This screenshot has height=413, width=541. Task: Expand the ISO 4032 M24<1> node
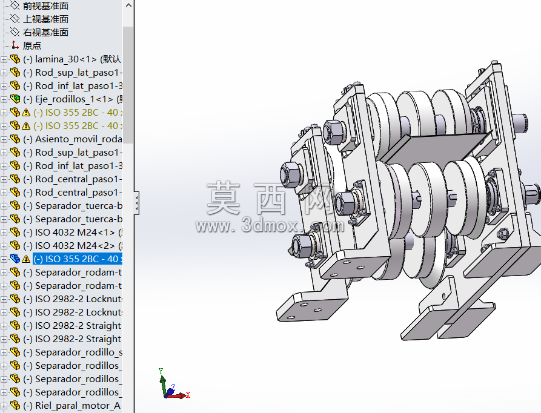(4, 233)
